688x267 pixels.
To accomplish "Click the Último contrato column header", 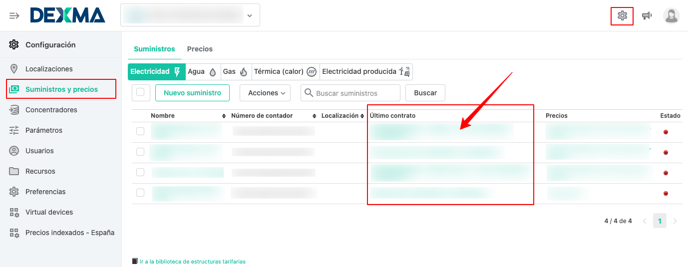I will tap(392, 116).
